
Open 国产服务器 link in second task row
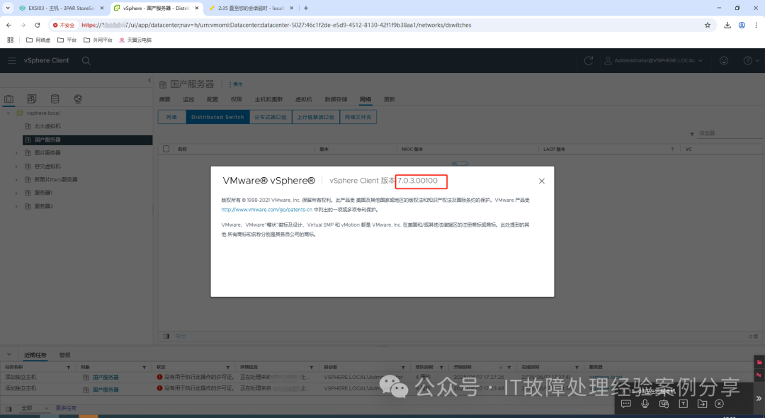click(x=106, y=390)
